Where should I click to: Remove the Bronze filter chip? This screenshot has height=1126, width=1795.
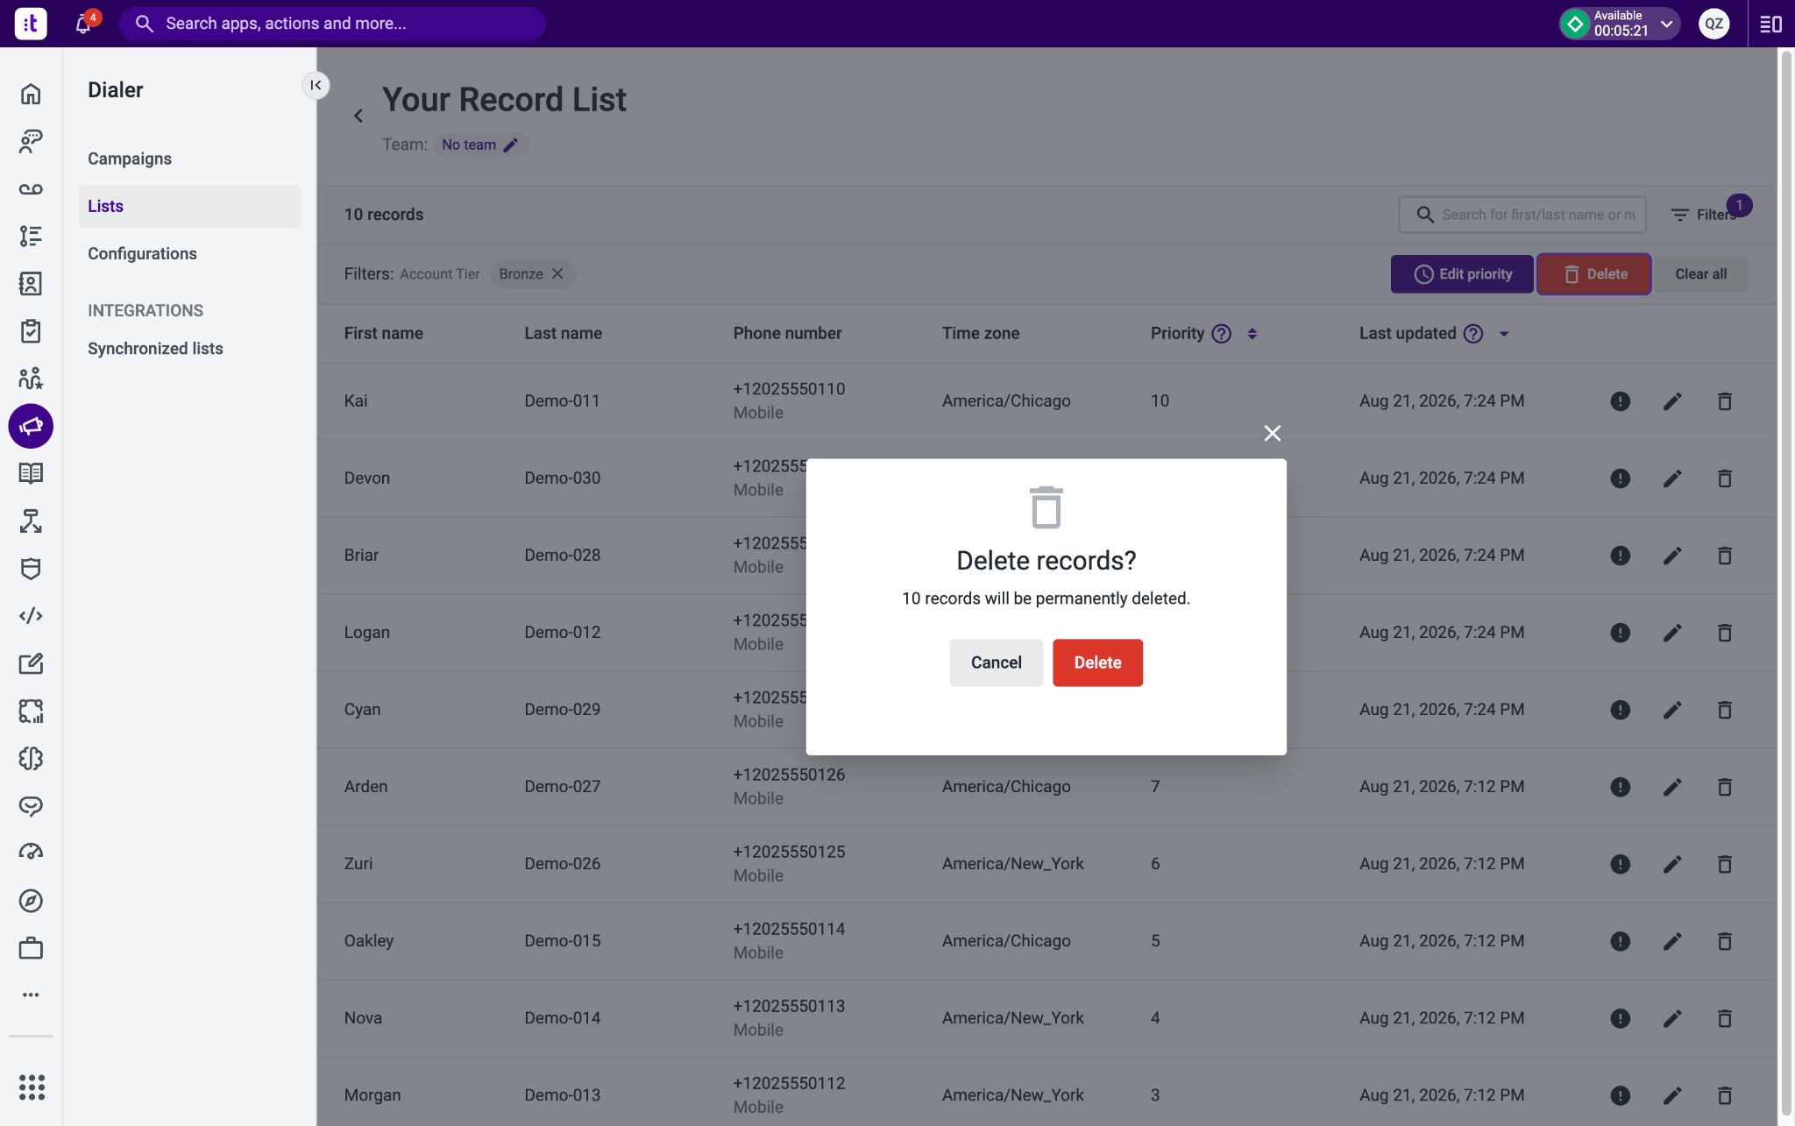(557, 274)
